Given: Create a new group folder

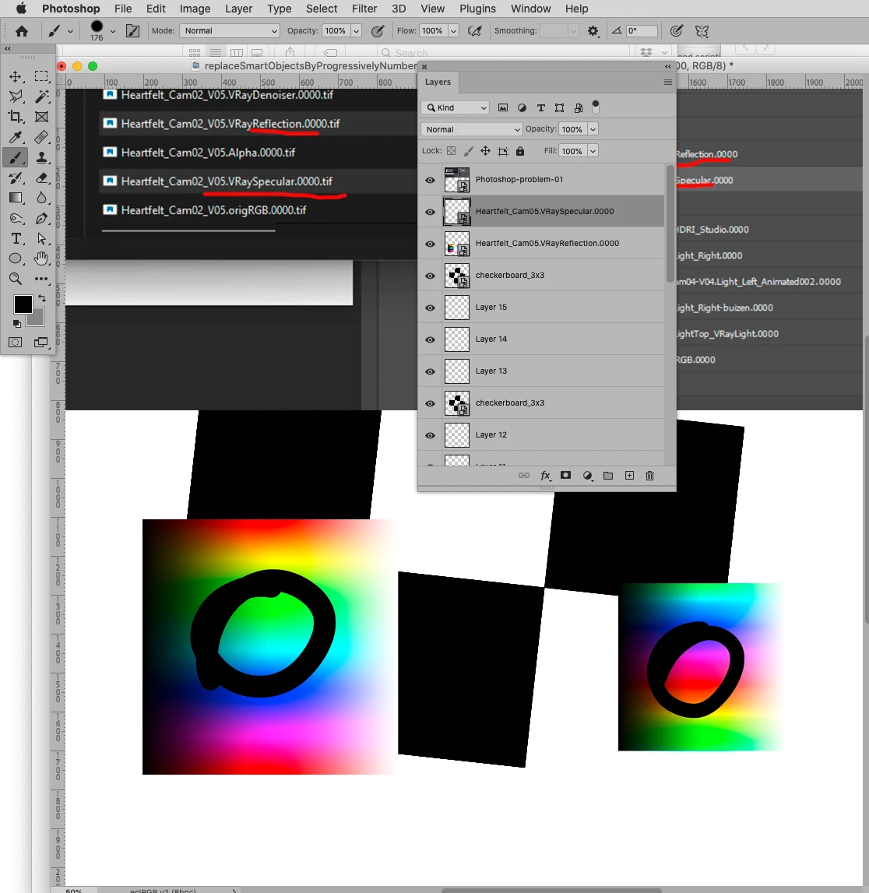Looking at the screenshot, I should 608,476.
